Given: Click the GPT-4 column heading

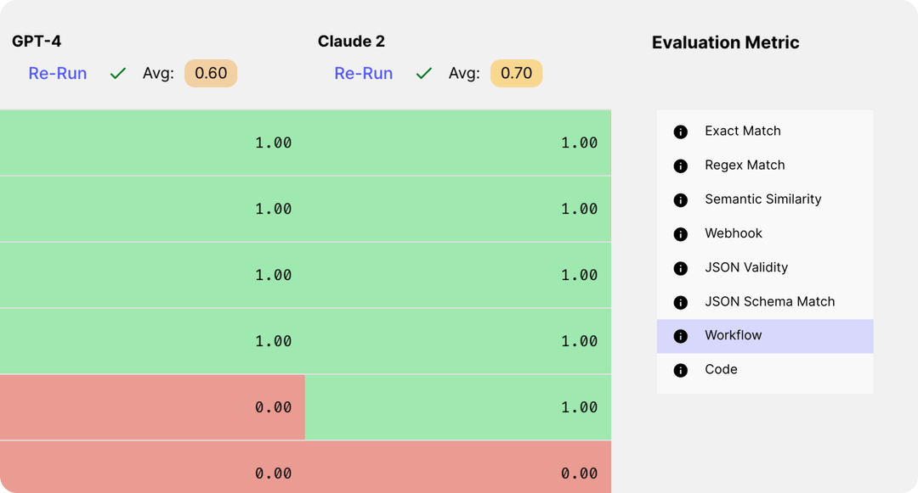Looking at the screenshot, I should (37, 42).
